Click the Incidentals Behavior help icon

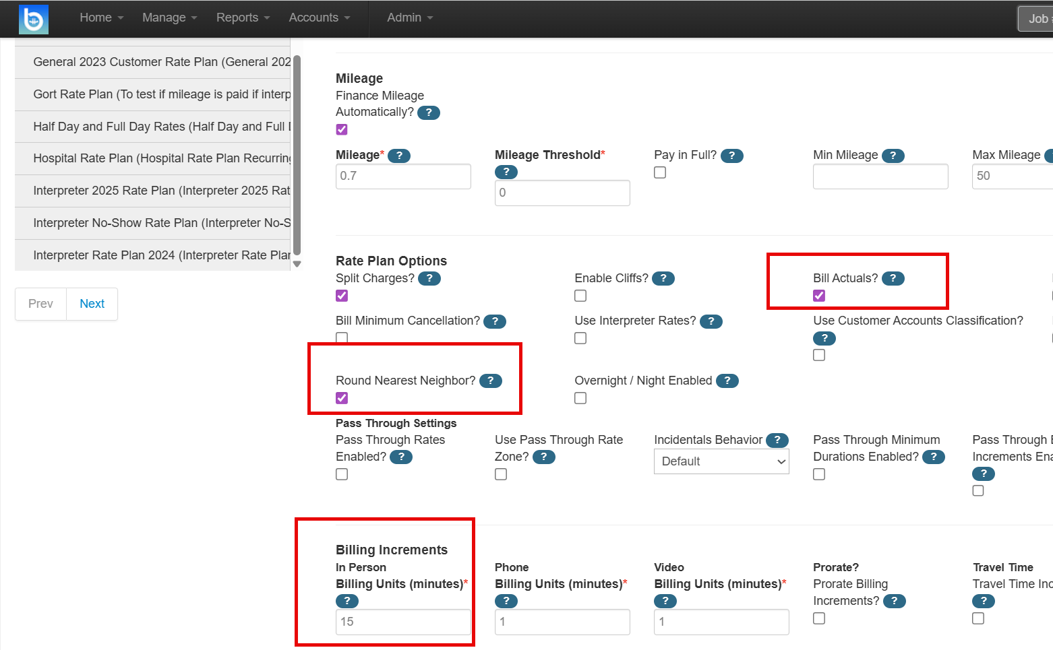[x=777, y=440]
